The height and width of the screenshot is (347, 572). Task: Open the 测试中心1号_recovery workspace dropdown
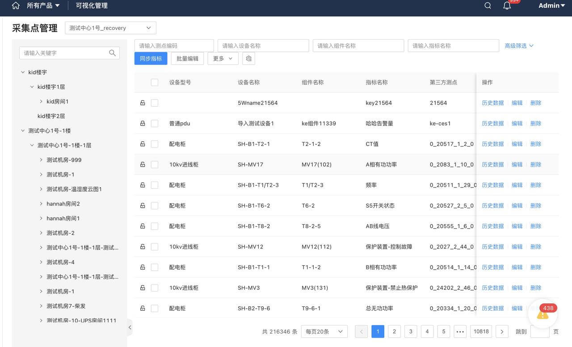pyautogui.click(x=110, y=27)
